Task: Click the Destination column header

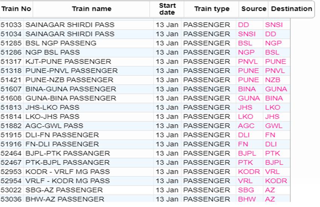Action: pyautogui.click(x=291, y=9)
